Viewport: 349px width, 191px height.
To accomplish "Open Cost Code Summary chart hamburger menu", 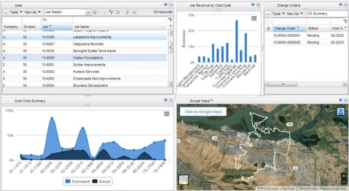I will (167, 114).
